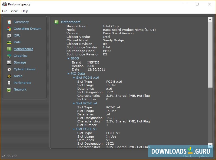216x160 pixels.
Task: Click the Slot Designation value J5C1
Action: [110, 92]
